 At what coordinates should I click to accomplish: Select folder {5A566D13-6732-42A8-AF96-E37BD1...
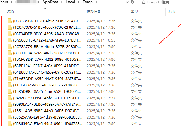pos(47,40)
